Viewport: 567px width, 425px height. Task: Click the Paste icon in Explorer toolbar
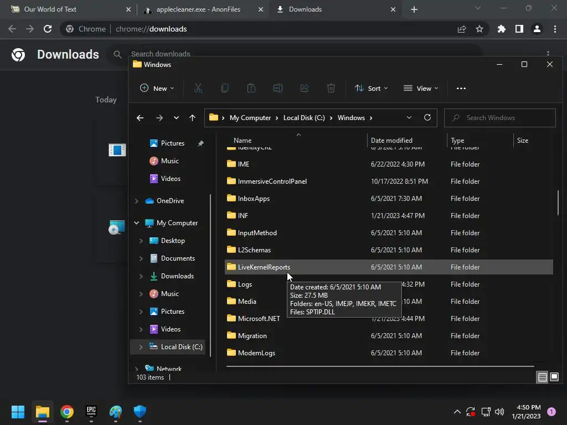coord(251,88)
